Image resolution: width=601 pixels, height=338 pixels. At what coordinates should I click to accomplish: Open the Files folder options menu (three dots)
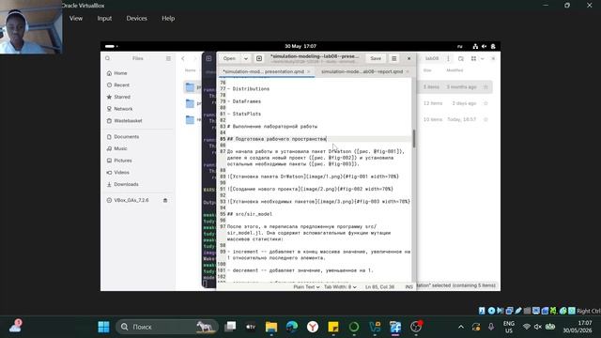click(x=448, y=58)
